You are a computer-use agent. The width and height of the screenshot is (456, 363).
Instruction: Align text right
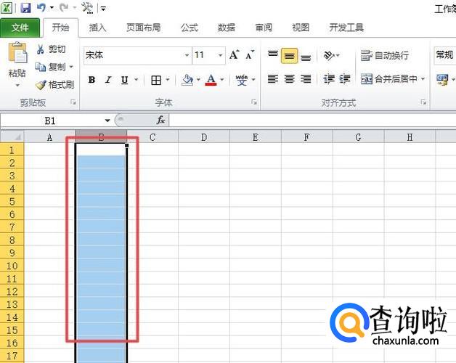(x=306, y=79)
